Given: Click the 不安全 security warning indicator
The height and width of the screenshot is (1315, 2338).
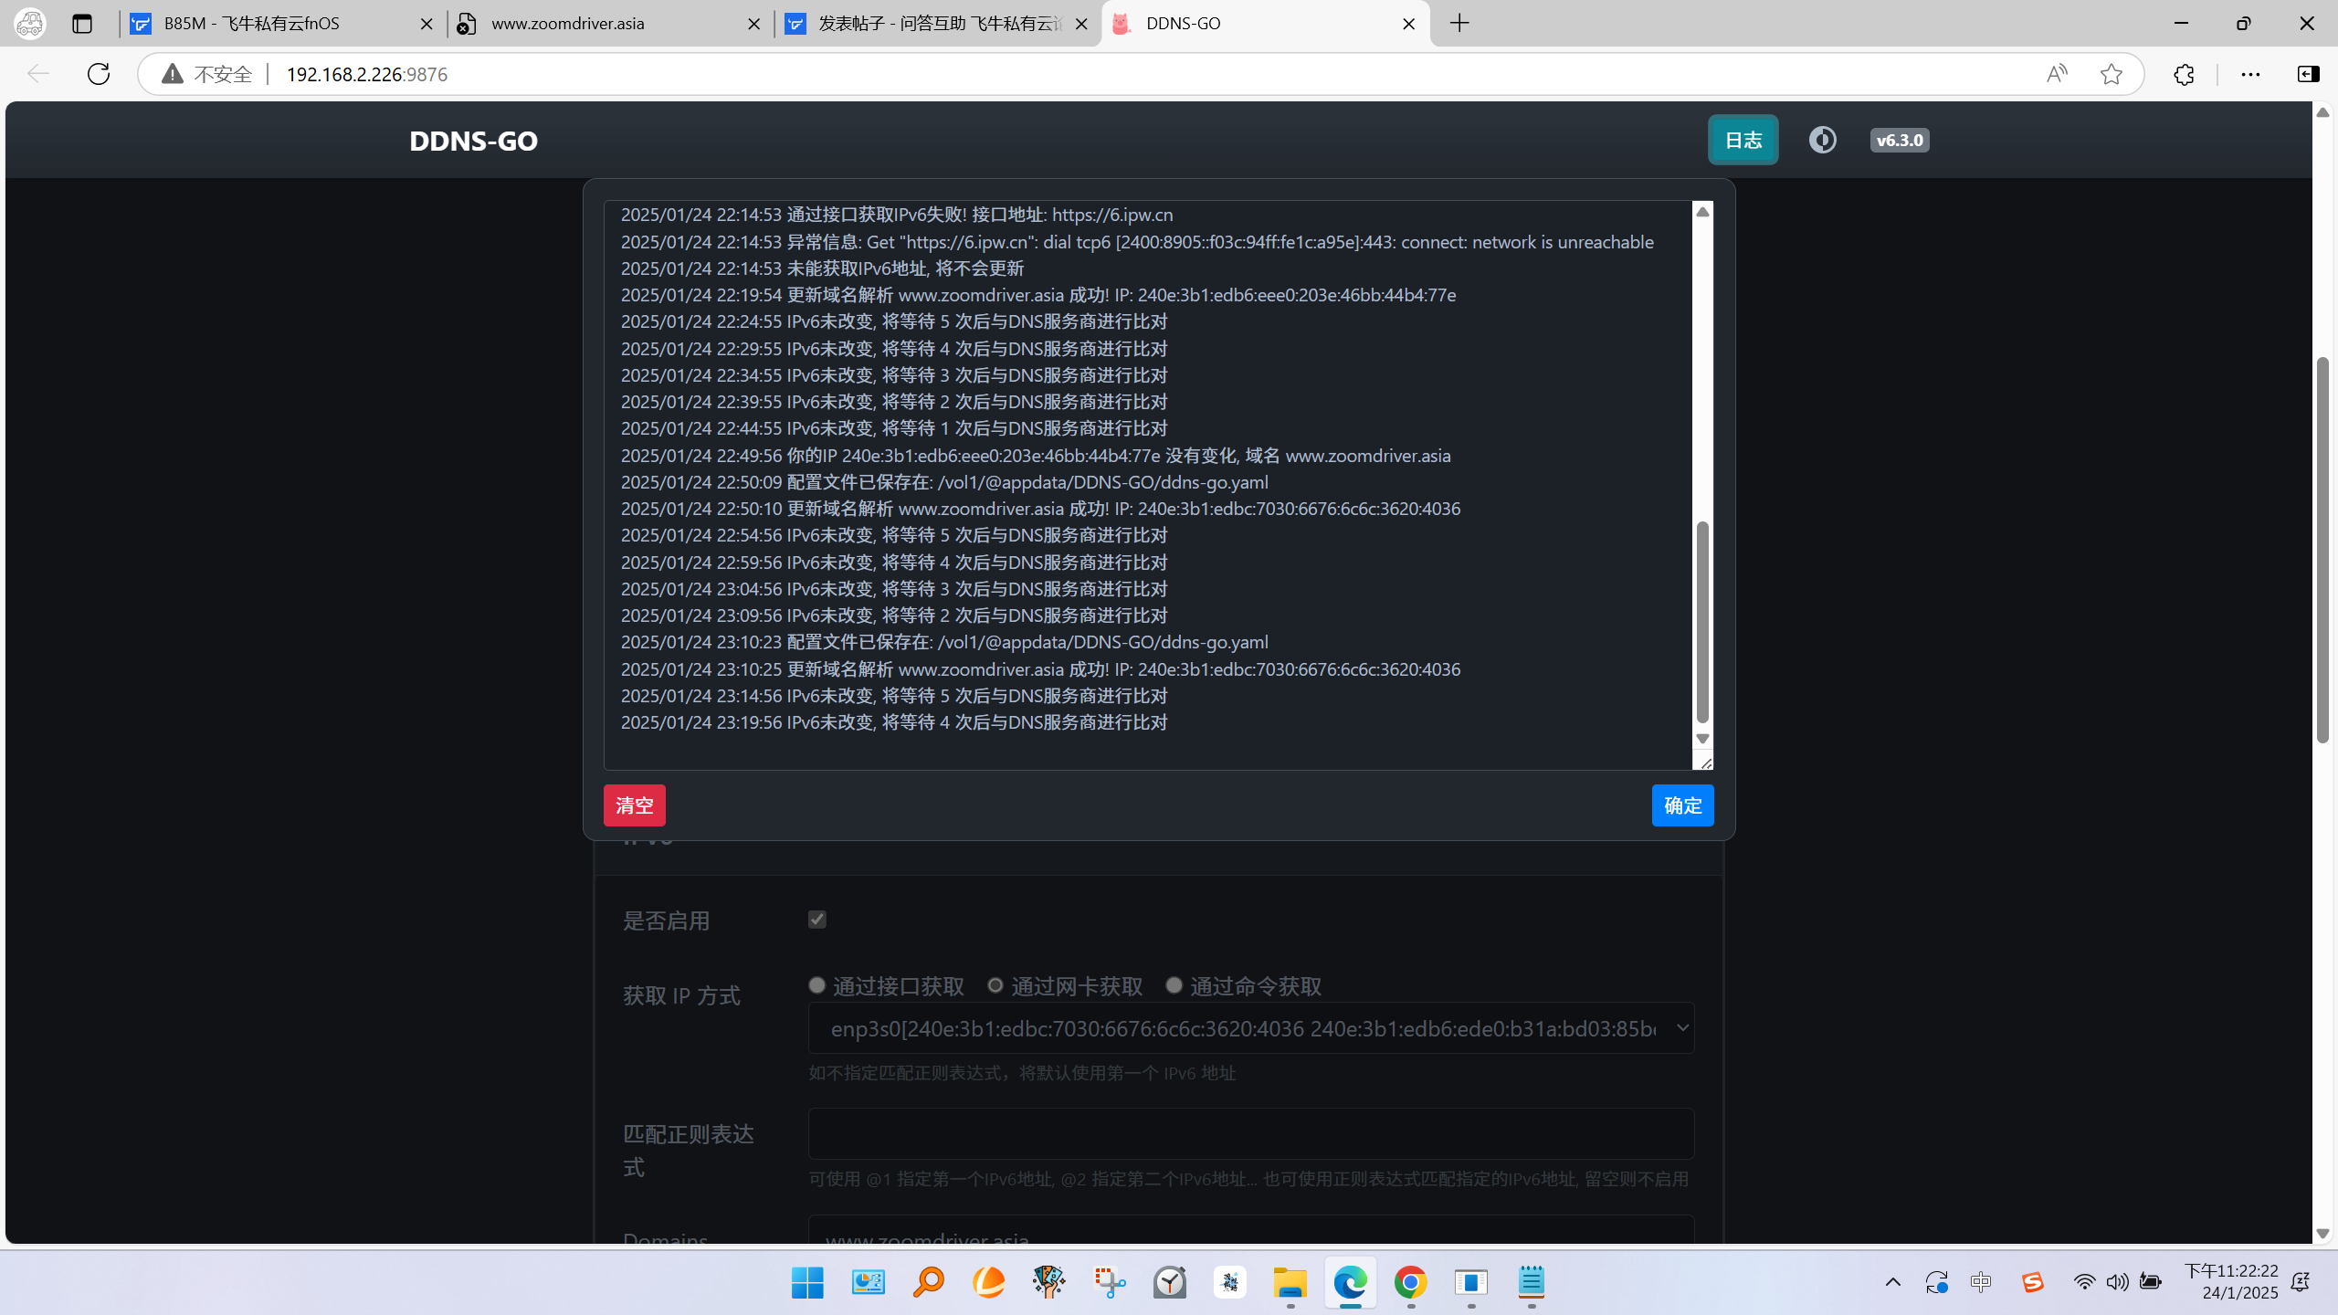Looking at the screenshot, I should pyautogui.click(x=208, y=74).
